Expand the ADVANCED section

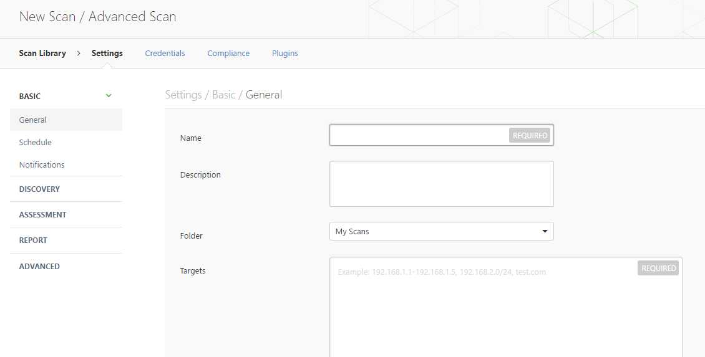point(39,266)
